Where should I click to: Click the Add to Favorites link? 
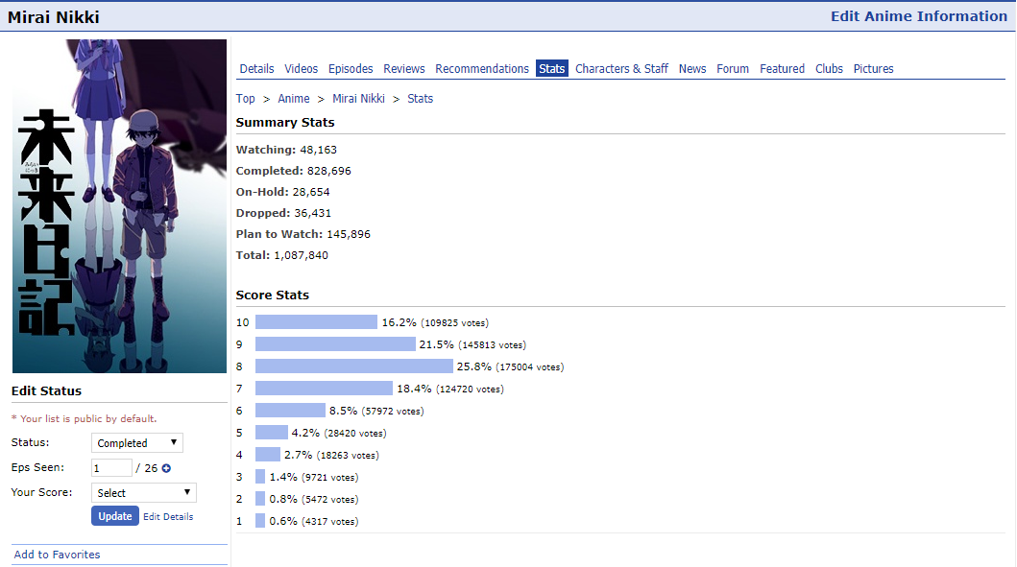(x=57, y=555)
